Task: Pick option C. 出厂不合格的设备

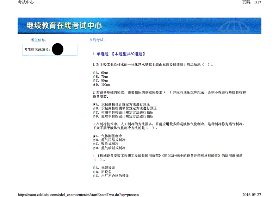Action: 94,176
